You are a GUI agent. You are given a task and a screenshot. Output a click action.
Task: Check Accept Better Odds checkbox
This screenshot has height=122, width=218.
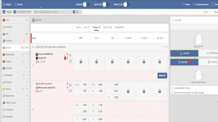pos(172,88)
